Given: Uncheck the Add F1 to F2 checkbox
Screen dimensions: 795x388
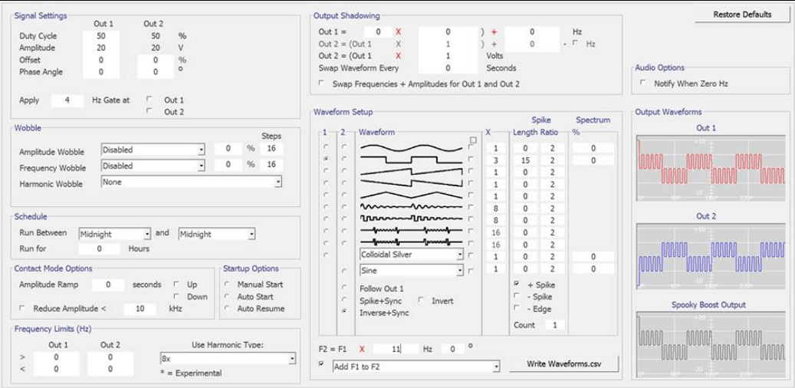Looking at the screenshot, I should pyautogui.click(x=321, y=363).
